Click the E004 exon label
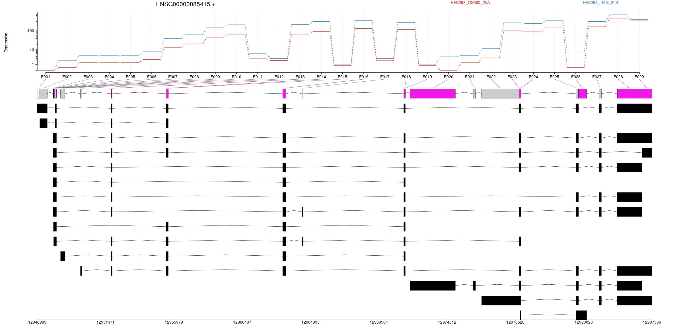 pyautogui.click(x=109, y=77)
